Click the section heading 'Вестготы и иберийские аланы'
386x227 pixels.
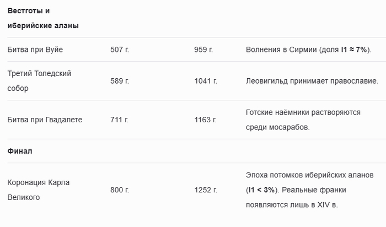43,18
